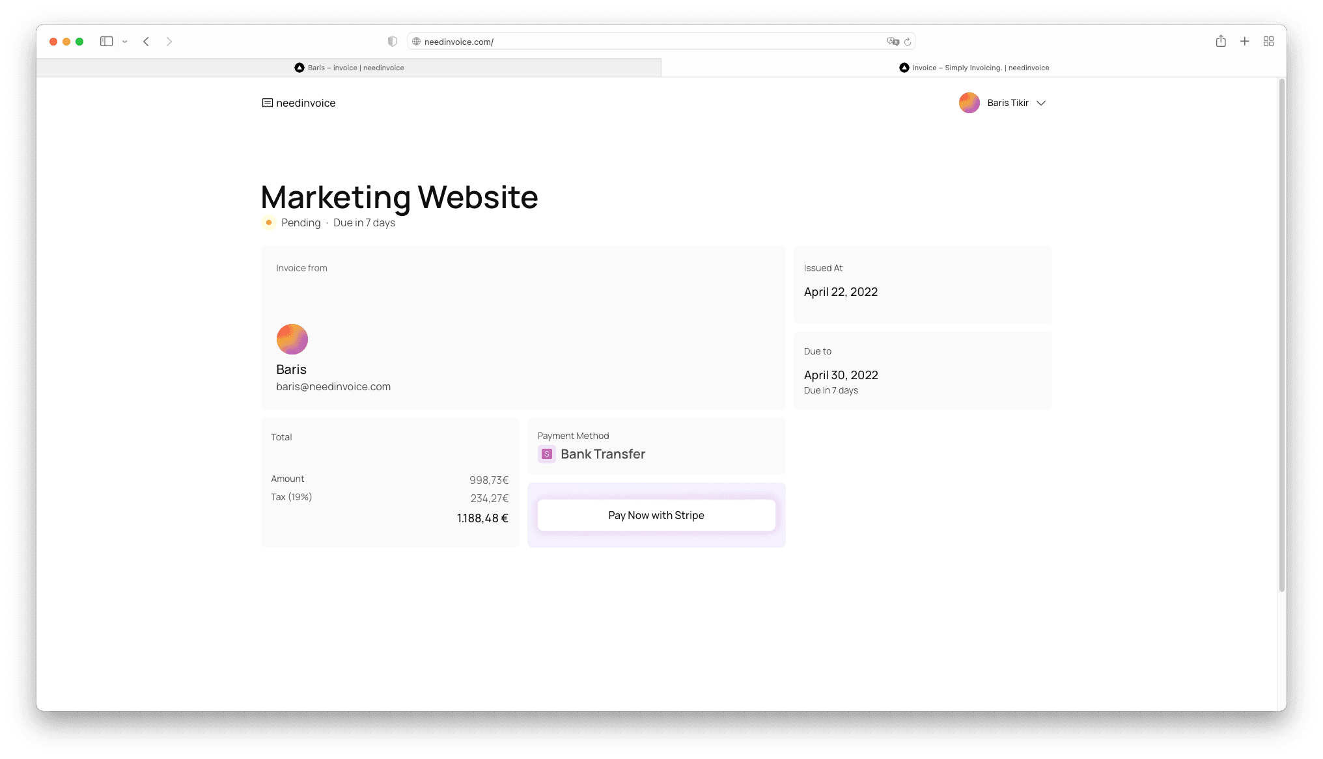Expand the Baris Tikir account dropdown chevron

point(1041,103)
